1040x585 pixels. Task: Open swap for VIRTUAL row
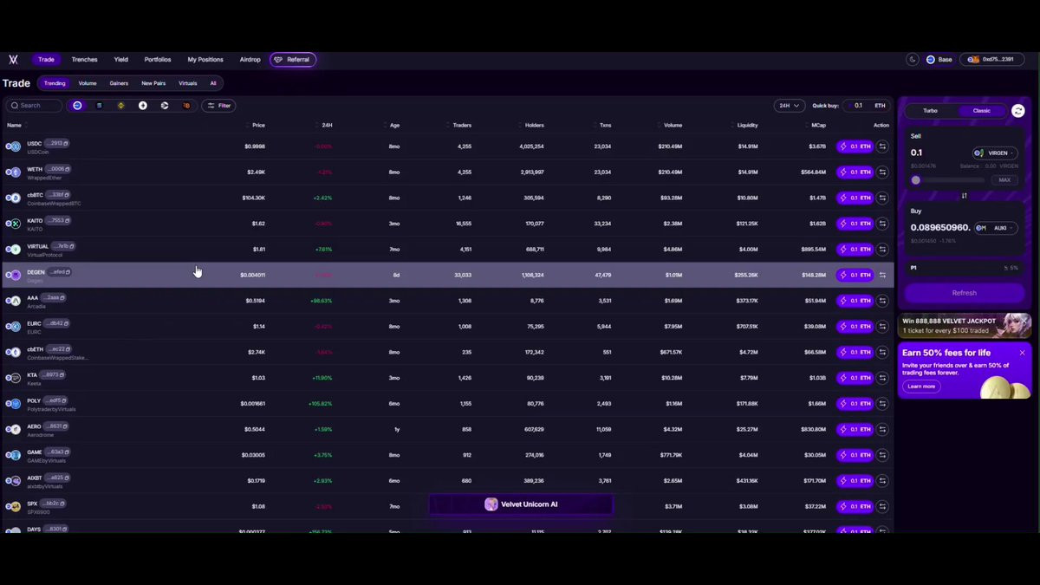882,250
